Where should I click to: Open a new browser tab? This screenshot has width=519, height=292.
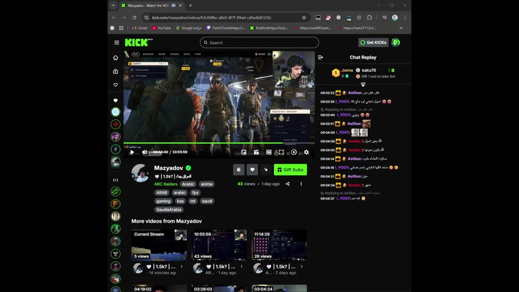(191, 5)
